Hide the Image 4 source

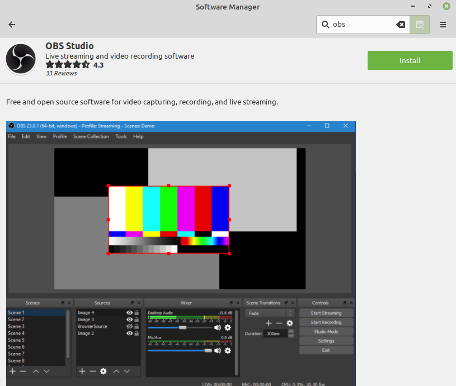[129, 313]
